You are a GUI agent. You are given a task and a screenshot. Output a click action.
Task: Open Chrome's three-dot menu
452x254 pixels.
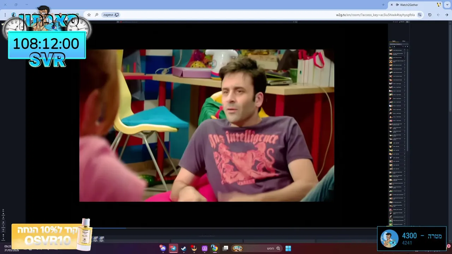(5, 15)
